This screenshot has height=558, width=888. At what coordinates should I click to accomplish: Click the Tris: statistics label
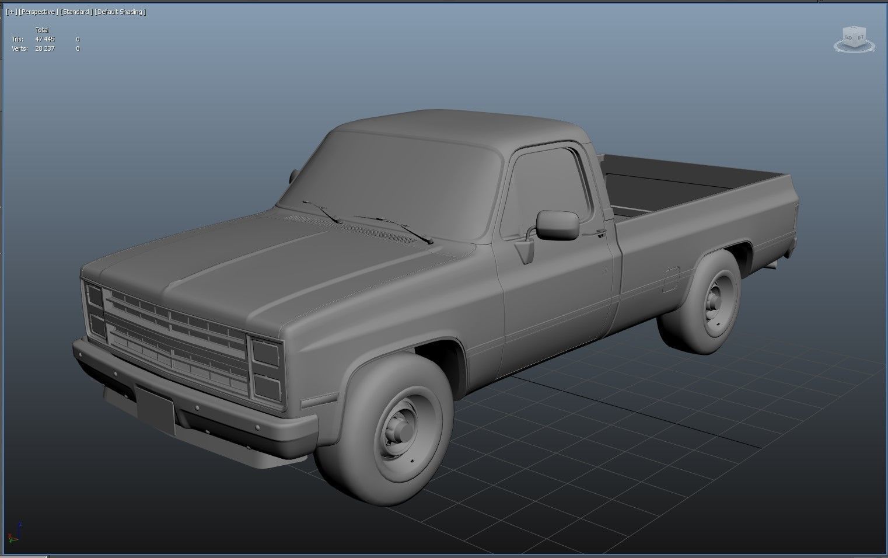(x=18, y=39)
